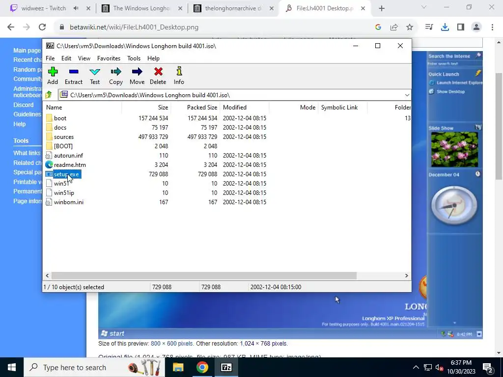Click the Extract toolbar icon
The width and height of the screenshot is (503, 377).
[74, 72]
